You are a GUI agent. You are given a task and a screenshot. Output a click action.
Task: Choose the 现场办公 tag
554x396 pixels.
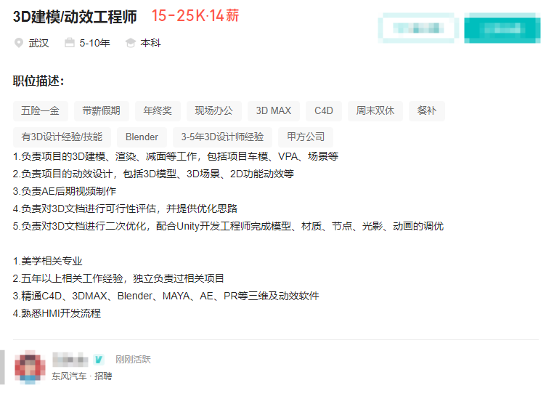[214, 110]
